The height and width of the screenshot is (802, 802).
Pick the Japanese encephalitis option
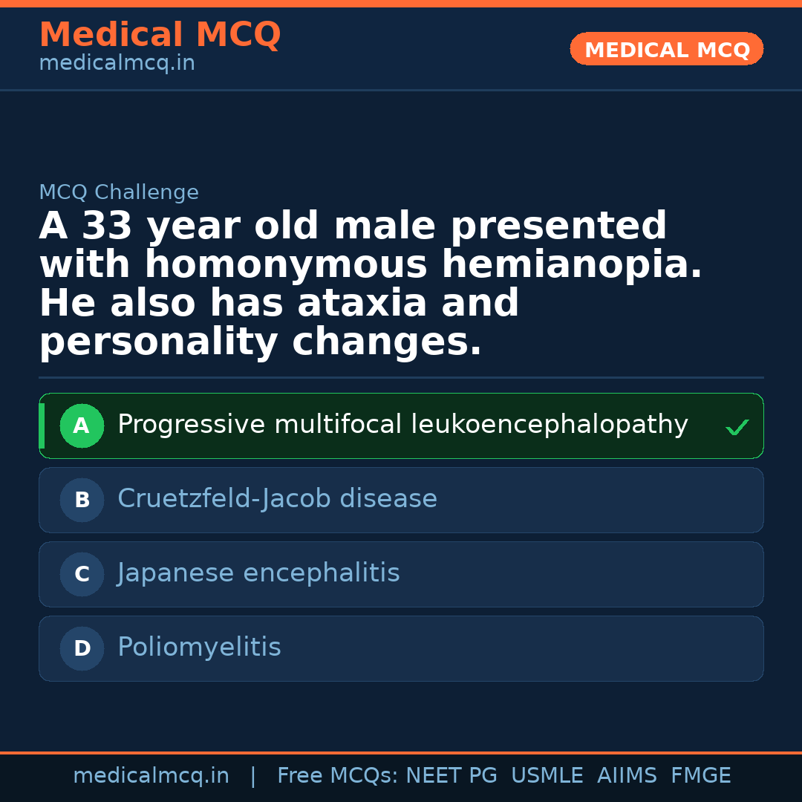(x=258, y=573)
